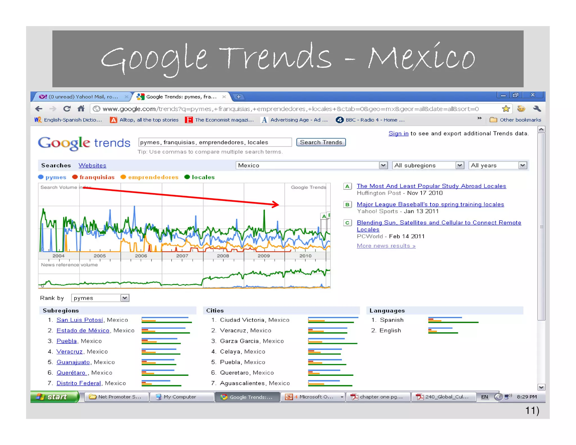Close the Yahoo! Mail tab

click(127, 97)
